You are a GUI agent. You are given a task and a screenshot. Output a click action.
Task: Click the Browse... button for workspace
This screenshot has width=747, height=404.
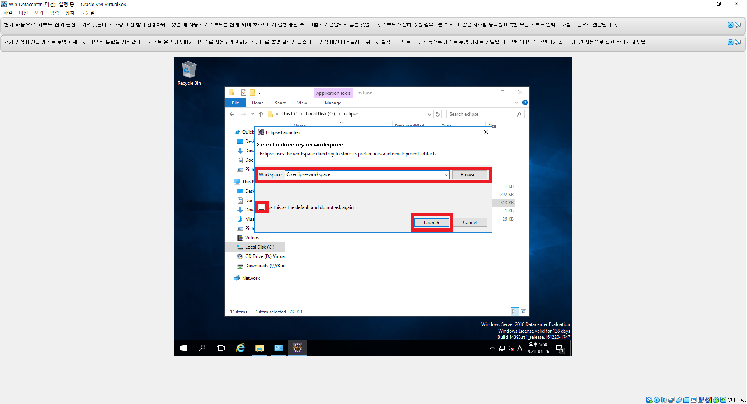(x=469, y=175)
